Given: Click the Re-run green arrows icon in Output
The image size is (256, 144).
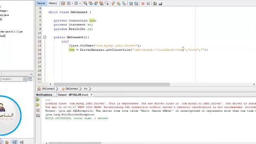Looking at the screenshot, I should point(38,100).
